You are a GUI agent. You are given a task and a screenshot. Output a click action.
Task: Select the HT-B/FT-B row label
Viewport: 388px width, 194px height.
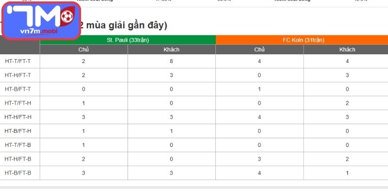18,173
